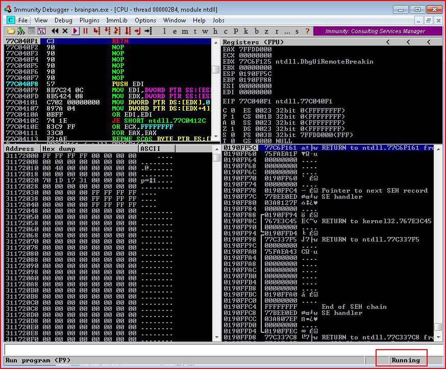Show Run trace via '...' button

pos(287,31)
